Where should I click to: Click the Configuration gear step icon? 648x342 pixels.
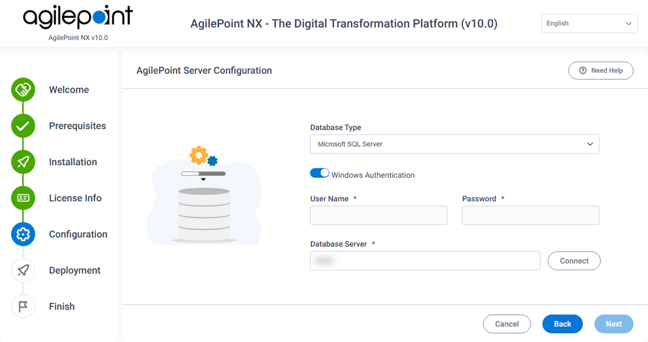click(23, 234)
